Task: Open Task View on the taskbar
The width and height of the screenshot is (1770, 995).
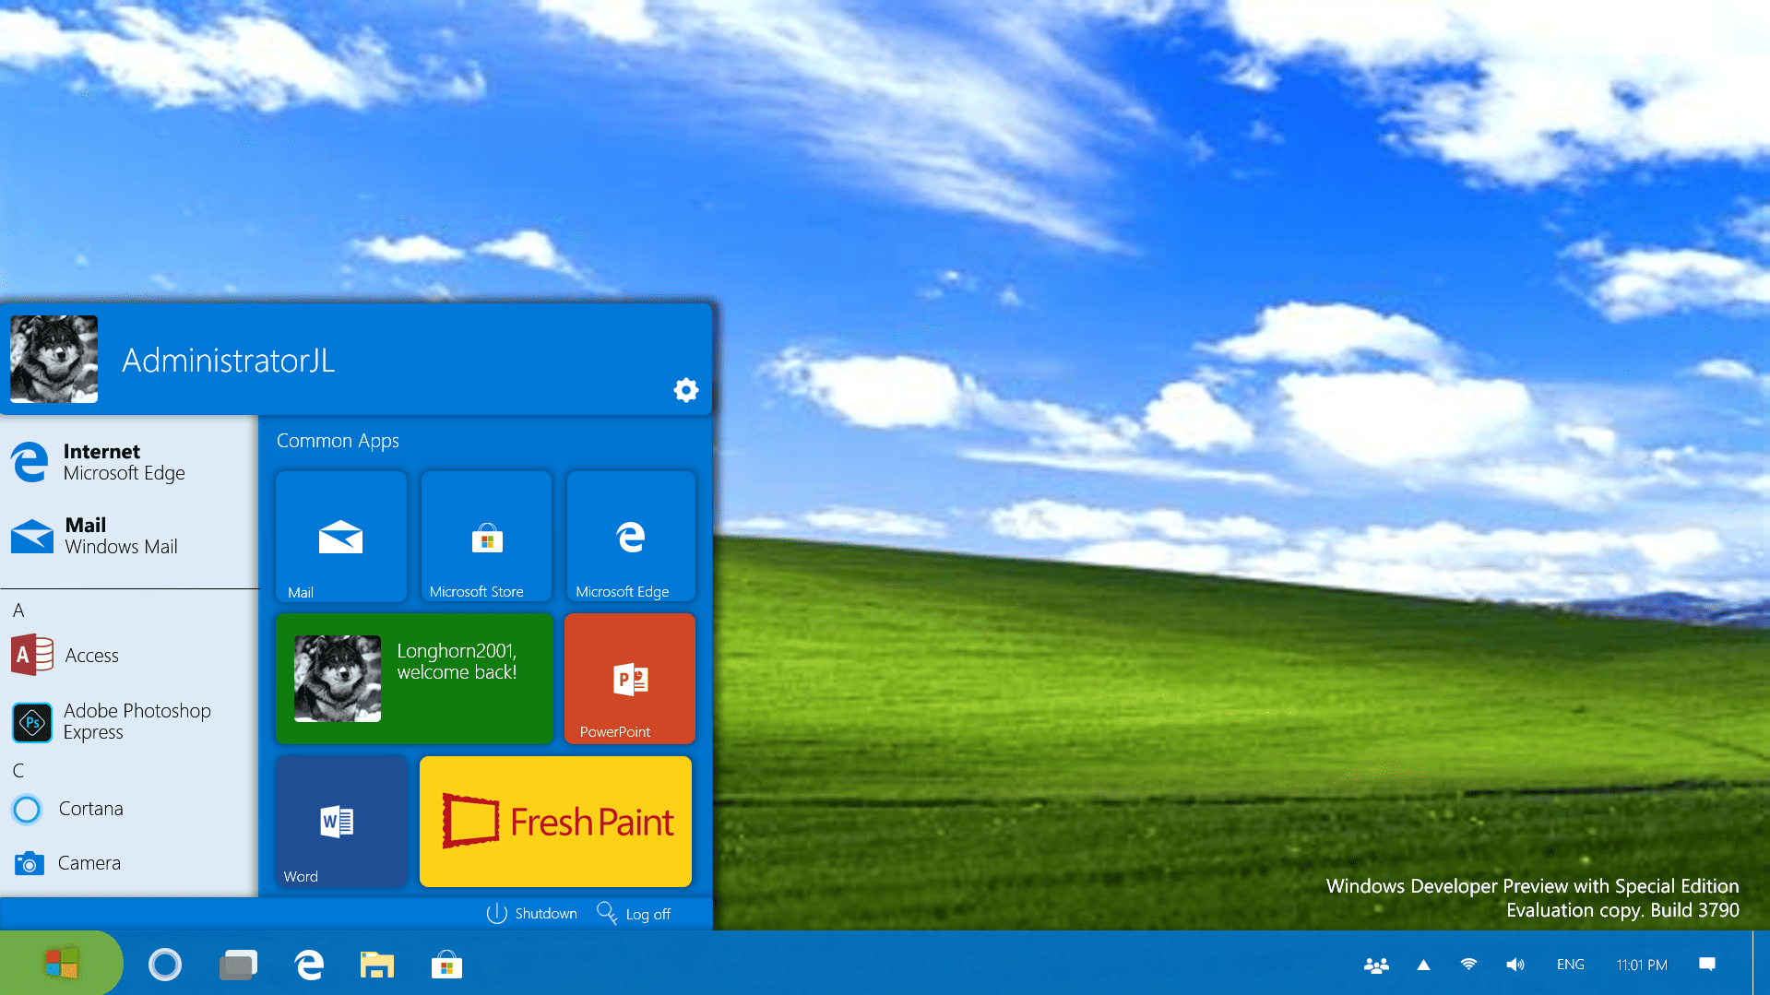Action: 238,965
